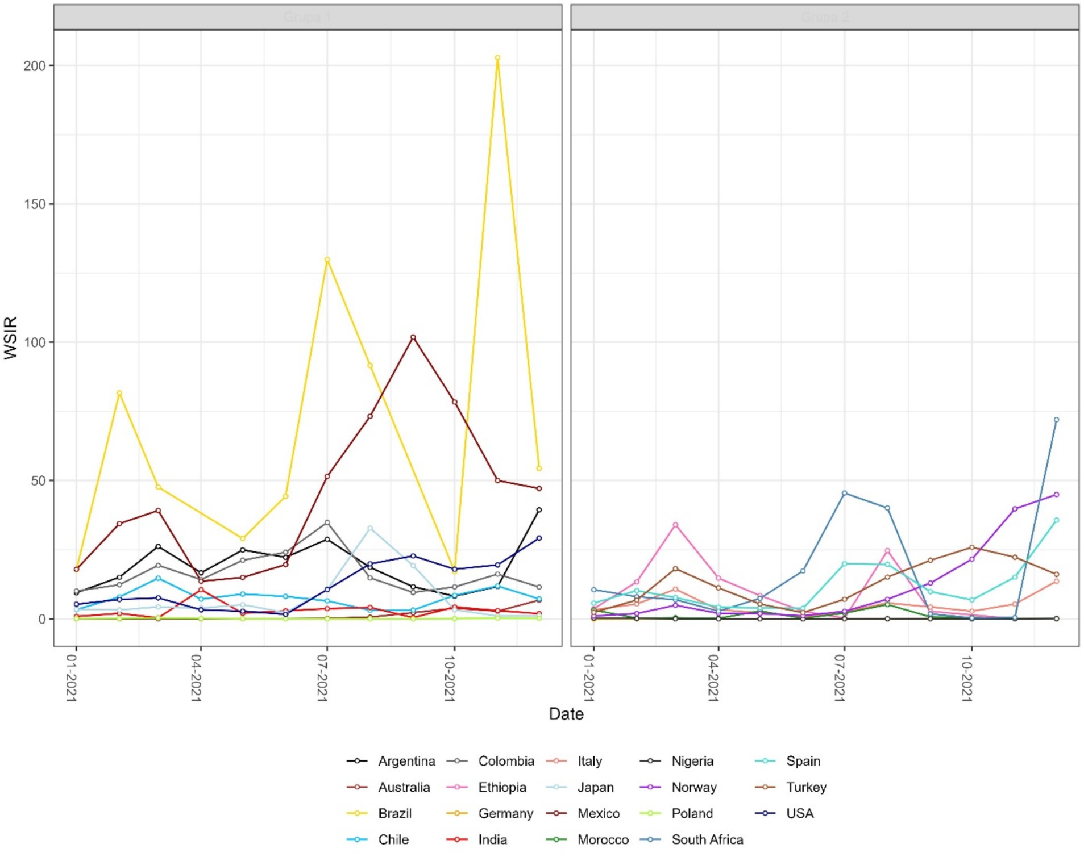Click Brazil's February 2021 point near 82

[x=119, y=393]
